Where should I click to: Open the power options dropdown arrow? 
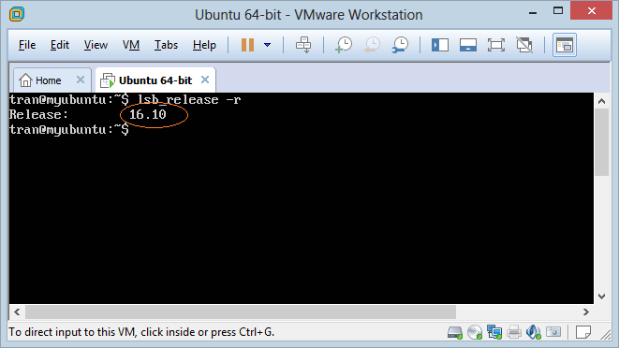(267, 45)
